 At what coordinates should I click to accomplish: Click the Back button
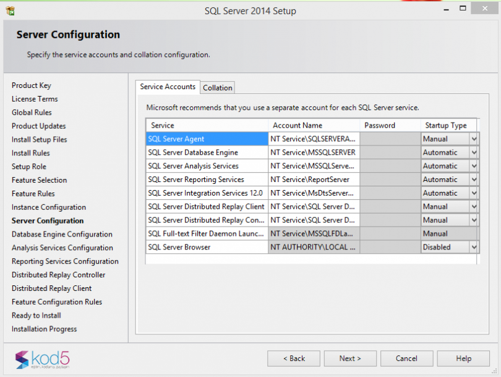293,358
